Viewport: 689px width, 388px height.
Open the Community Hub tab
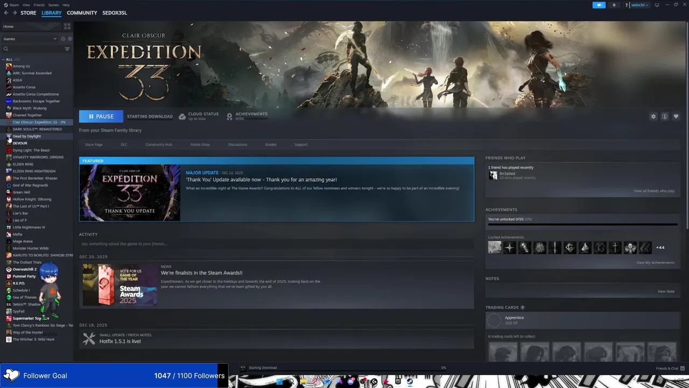159,144
